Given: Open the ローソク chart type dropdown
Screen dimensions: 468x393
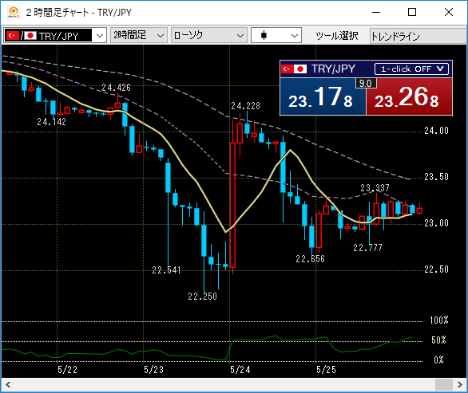Looking at the screenshot, I should pyautogui.click(x=209, y=36).
